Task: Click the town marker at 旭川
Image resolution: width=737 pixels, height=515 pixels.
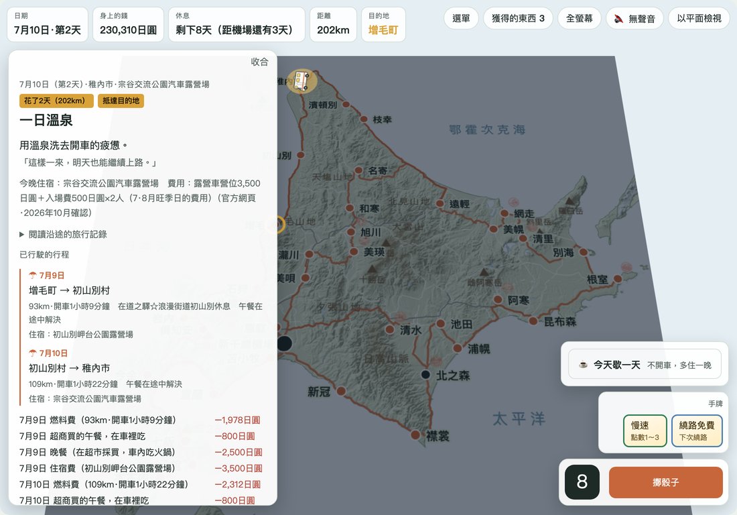Action: [351, 232]
